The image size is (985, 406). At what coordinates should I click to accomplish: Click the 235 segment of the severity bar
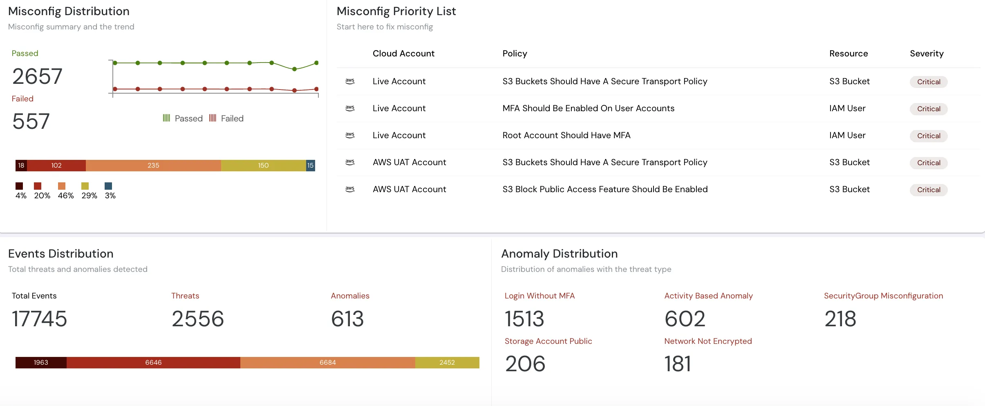[x=153, y=166]
